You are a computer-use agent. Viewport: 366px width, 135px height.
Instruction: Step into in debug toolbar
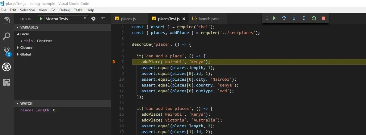294,18
